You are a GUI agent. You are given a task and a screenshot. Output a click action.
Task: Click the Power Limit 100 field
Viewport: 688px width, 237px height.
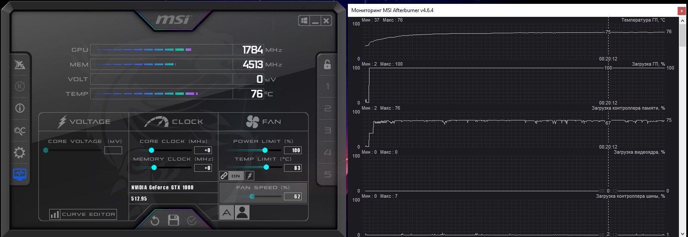(293, 150)
